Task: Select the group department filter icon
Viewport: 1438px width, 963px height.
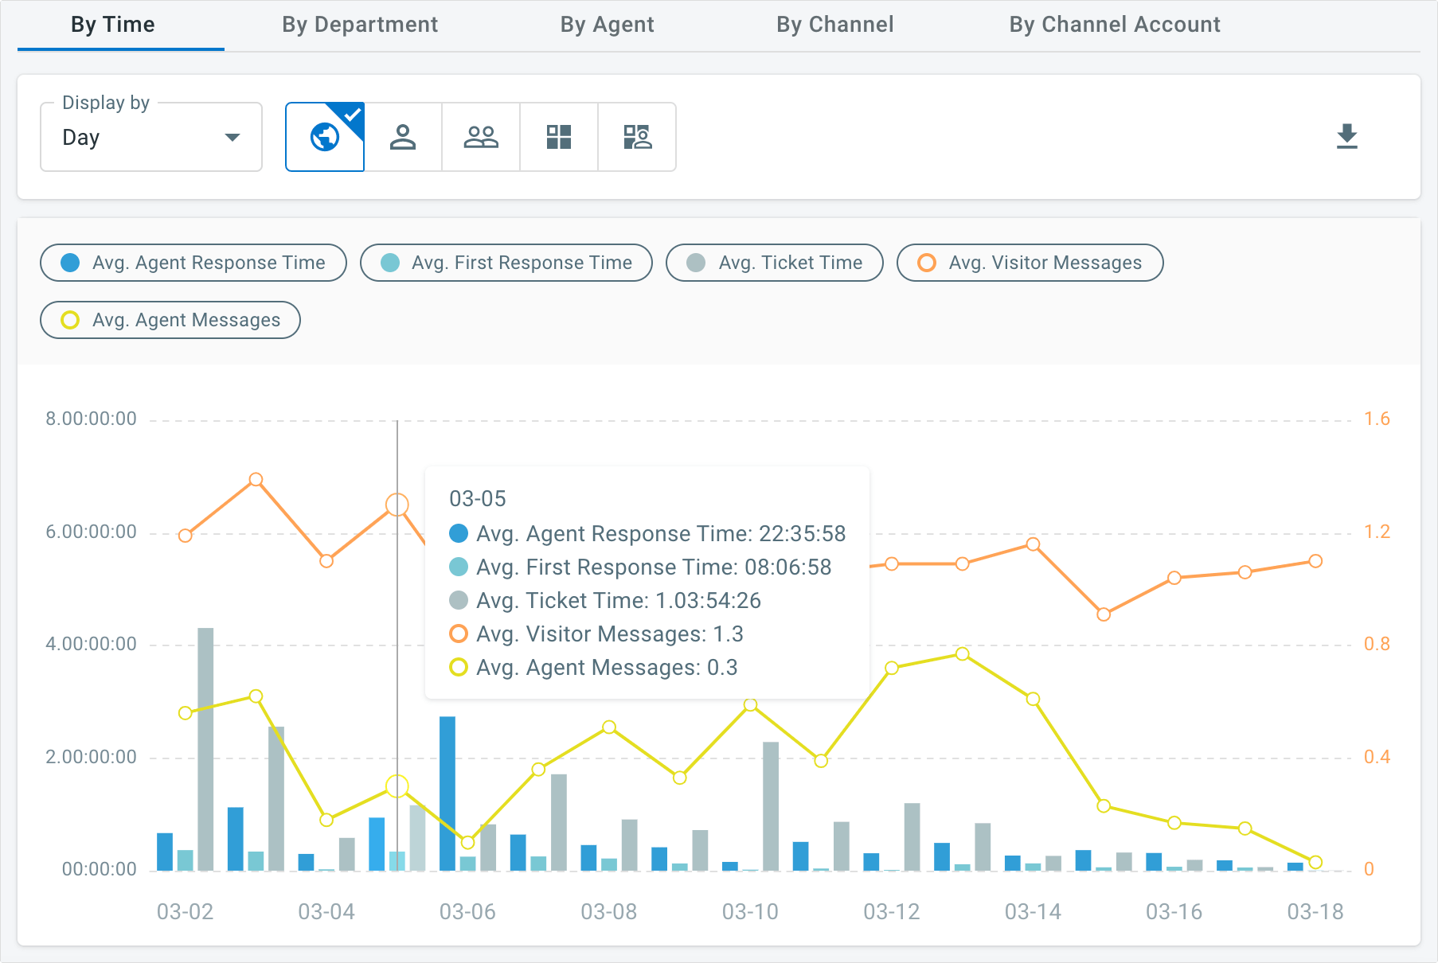Action: (481, 137)
